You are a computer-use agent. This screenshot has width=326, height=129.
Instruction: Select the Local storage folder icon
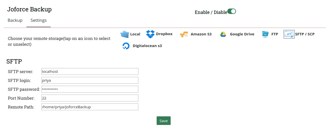pos(125,34)
